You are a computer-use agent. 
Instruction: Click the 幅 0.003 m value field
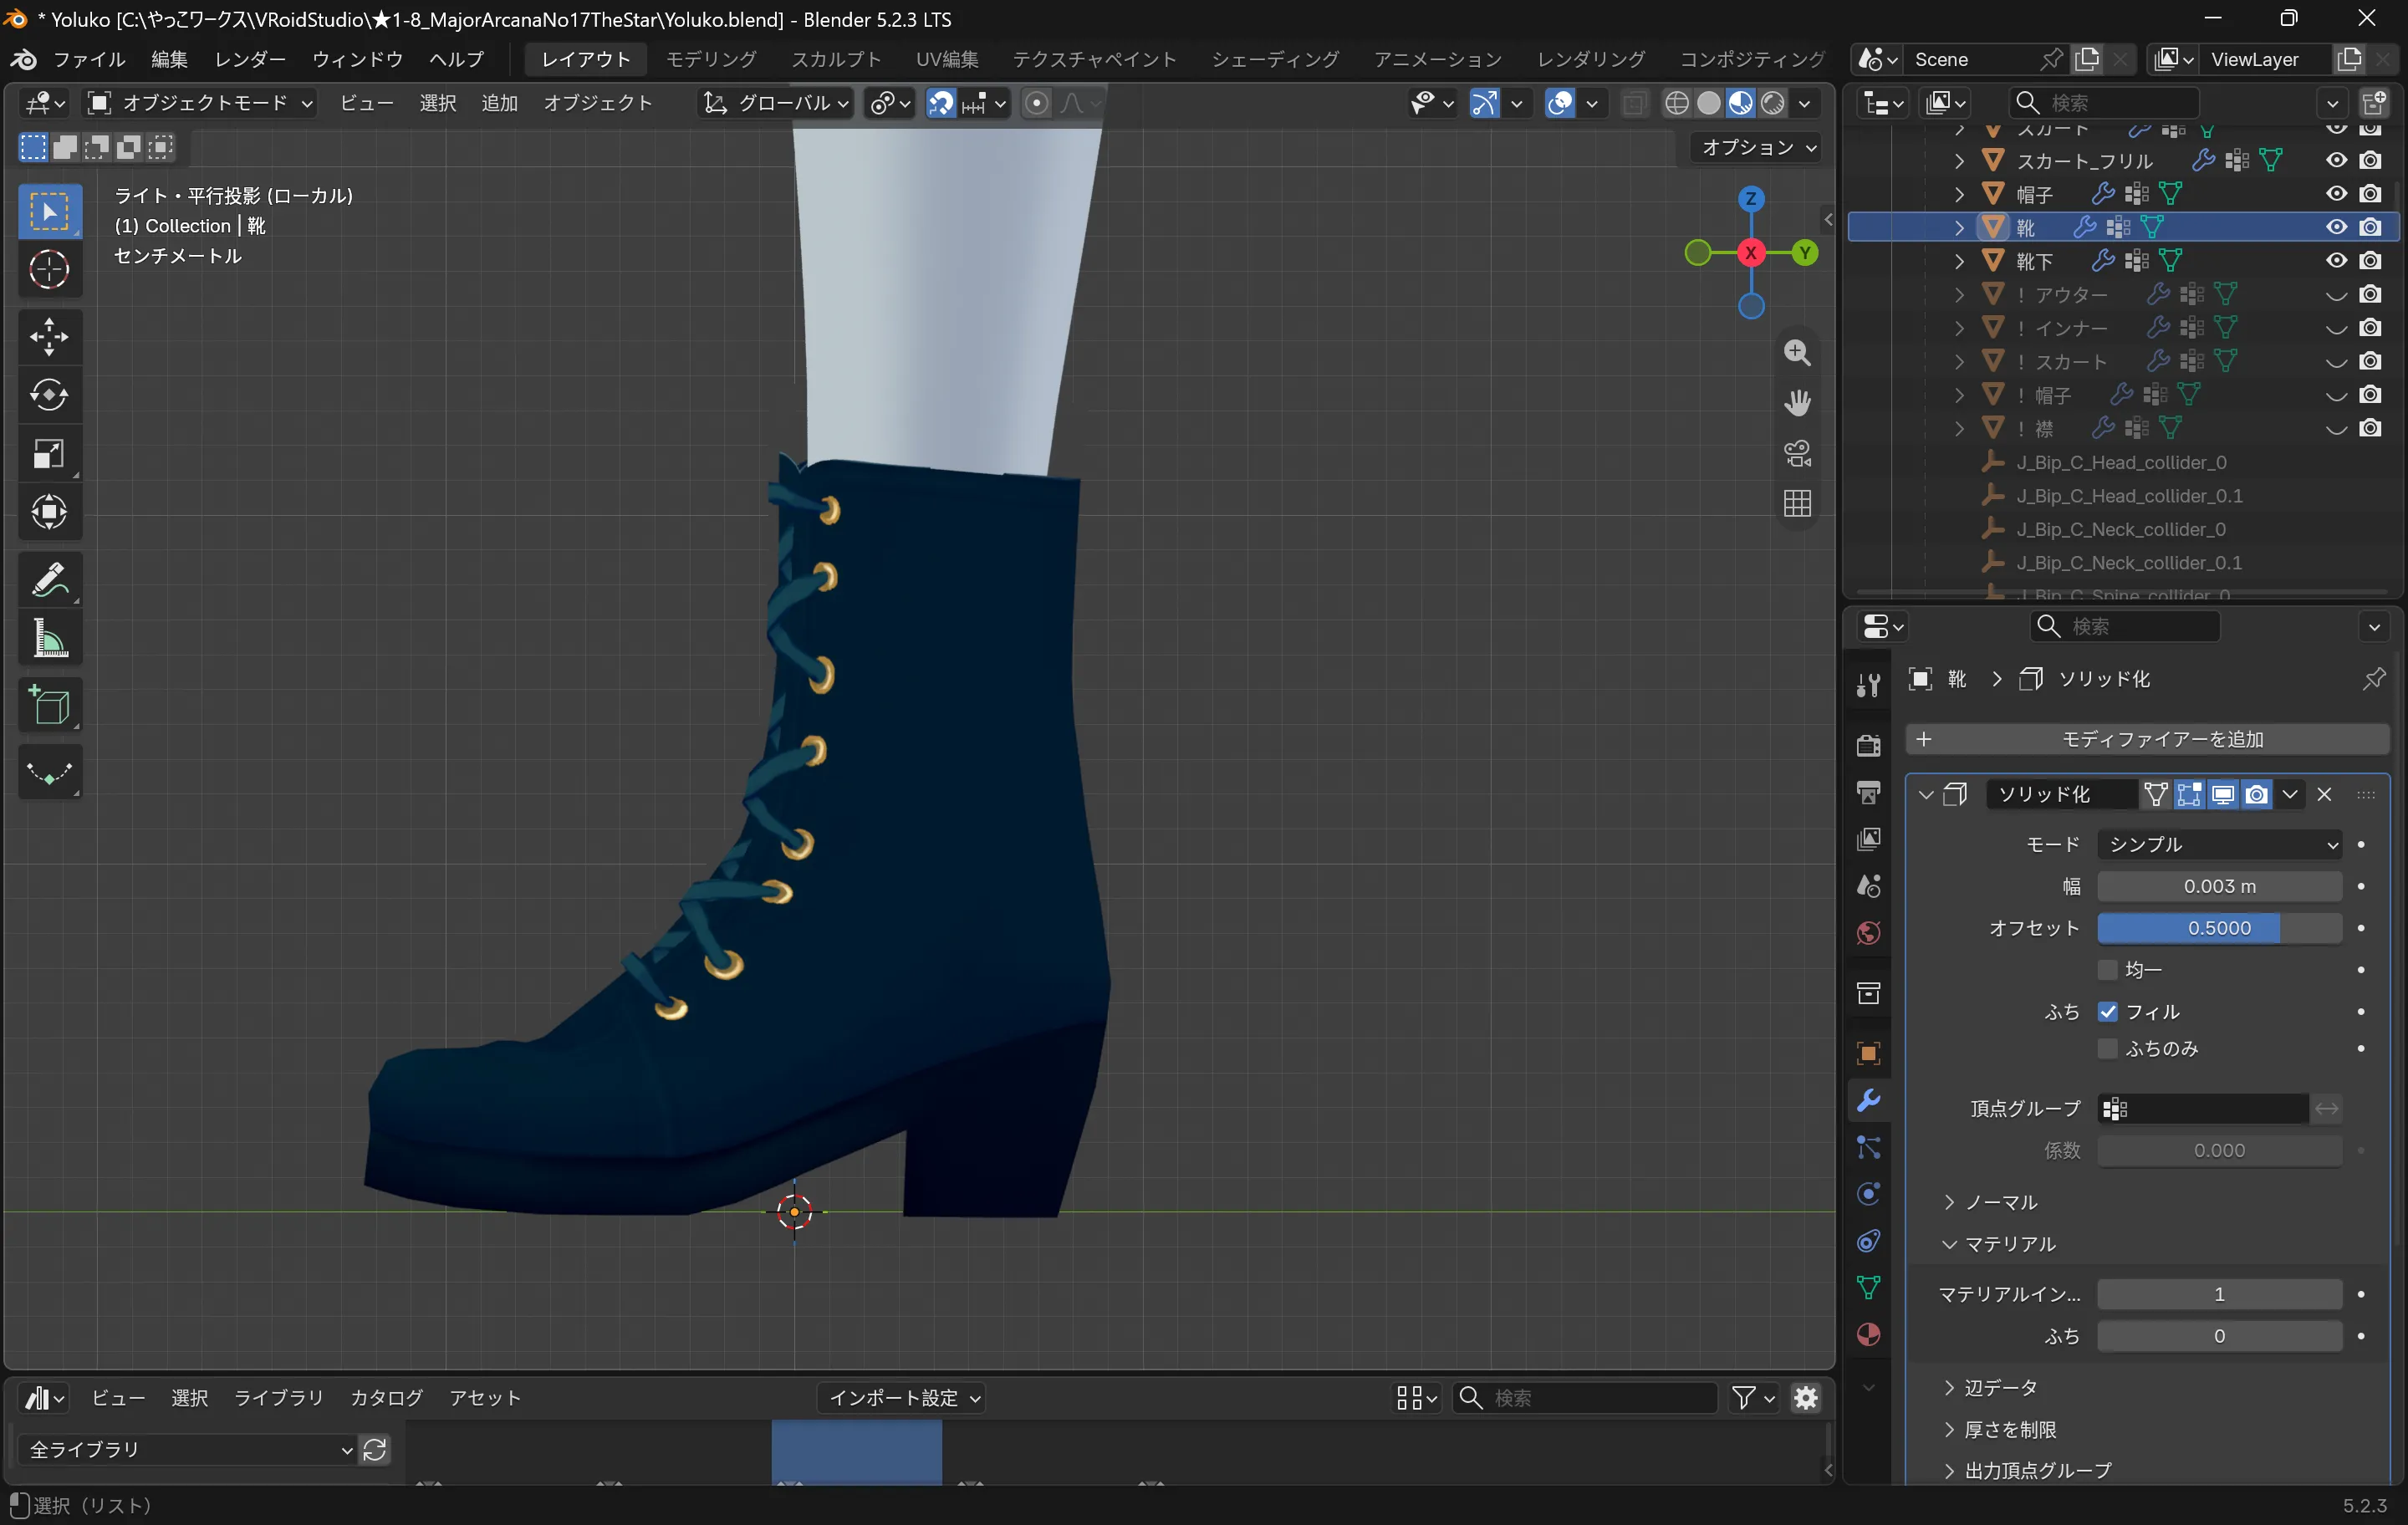[2219, 886]
